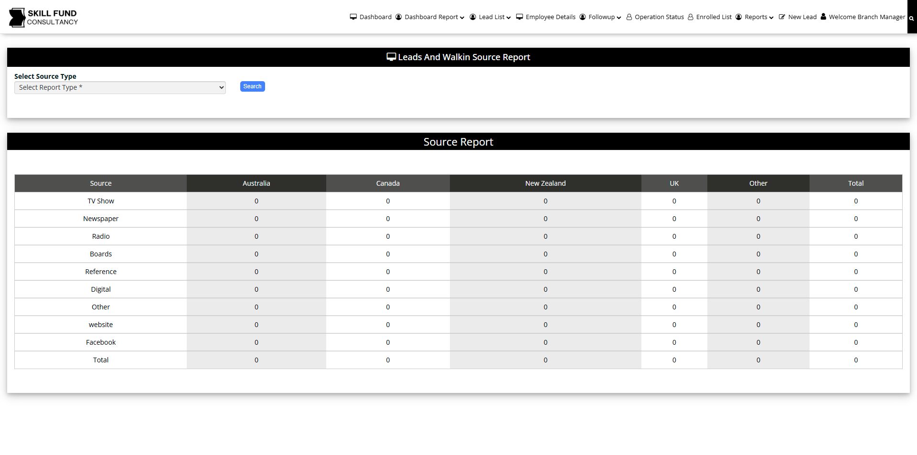
Task: Click the user icon beside Lead List
Action: pos(473,17)
